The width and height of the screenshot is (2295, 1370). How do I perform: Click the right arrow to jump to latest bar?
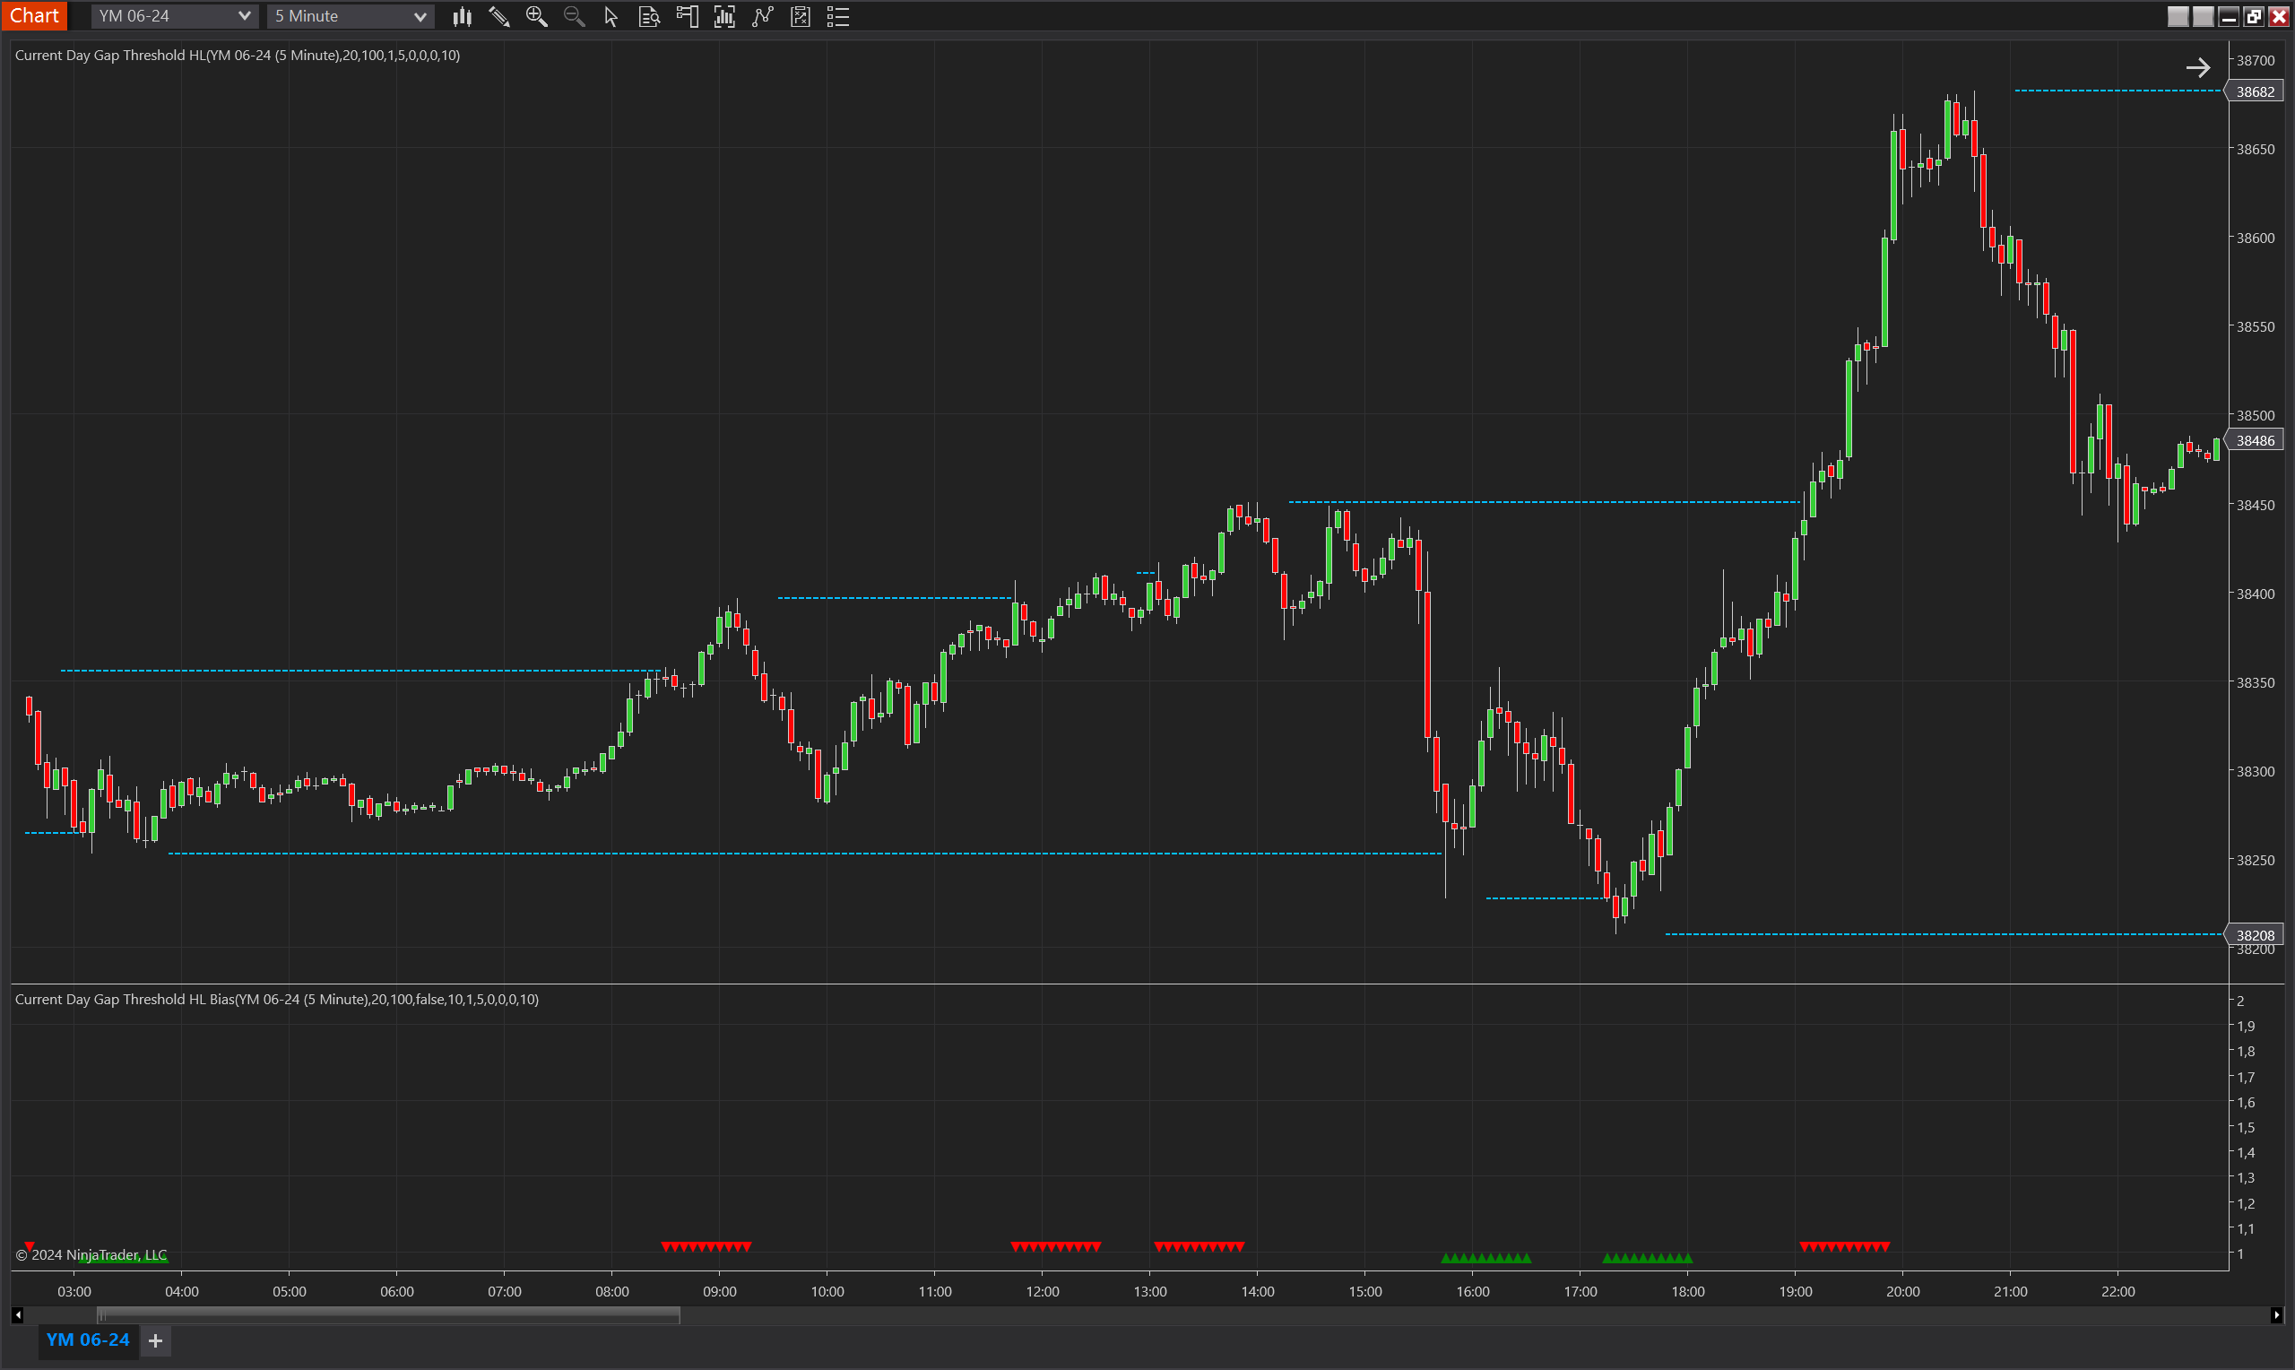(x=2197, y=67)
